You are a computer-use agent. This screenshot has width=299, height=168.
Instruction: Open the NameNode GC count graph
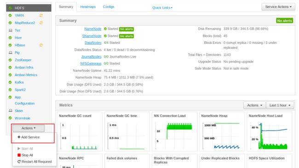click(80, 132)
